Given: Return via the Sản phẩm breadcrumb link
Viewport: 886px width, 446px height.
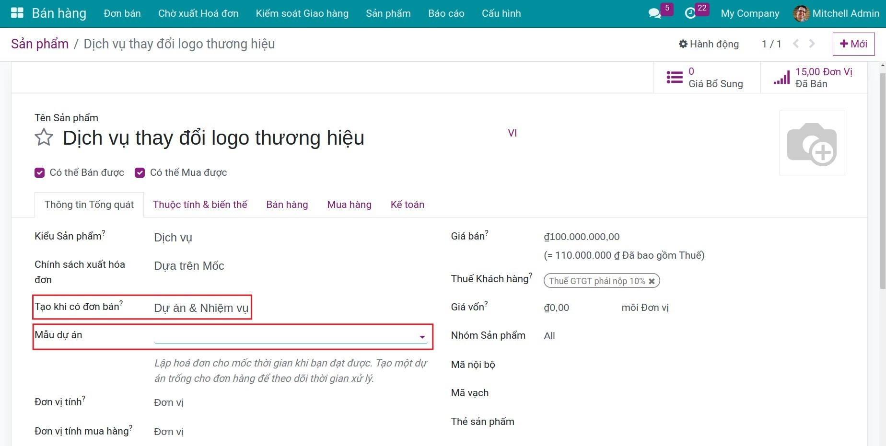Looking at the screenshot, I should 39,44.
